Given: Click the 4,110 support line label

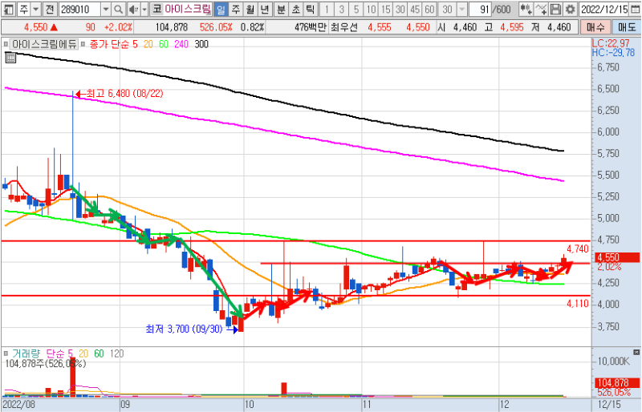Looking at the screenshot, I should coord(578,303).
